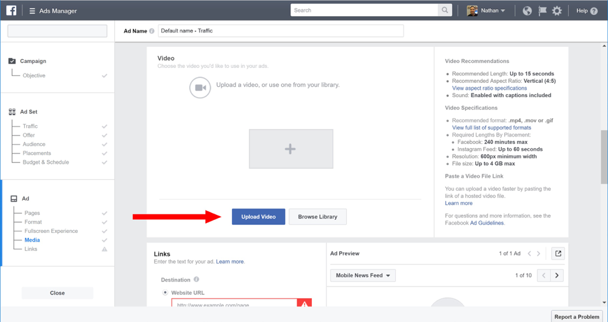Viewport: 608px width, 322px height.
Task: Open ad preview in new window icon
Action: click(x=558, y=253)
